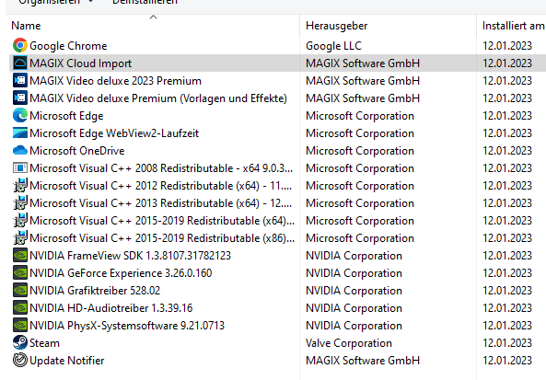Click the Microsoft Edge icon

20,116
